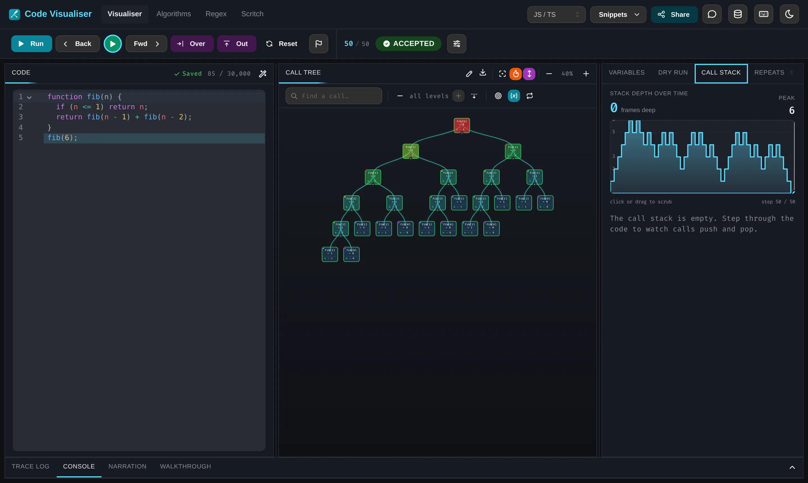
Task: Open the sliders settings icon beside ACCEPTED
Action: (457, 44)
